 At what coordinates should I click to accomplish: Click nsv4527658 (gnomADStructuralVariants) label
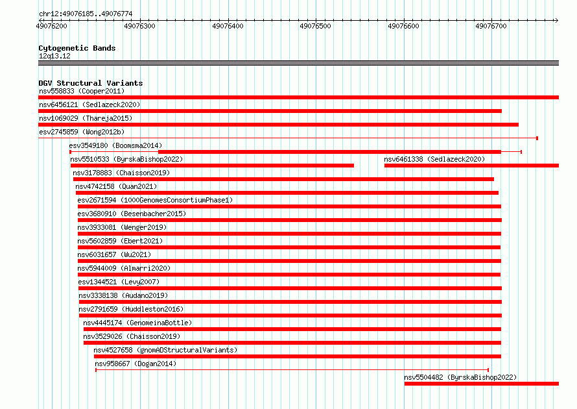pyautogui.click(x=165, y=350)
